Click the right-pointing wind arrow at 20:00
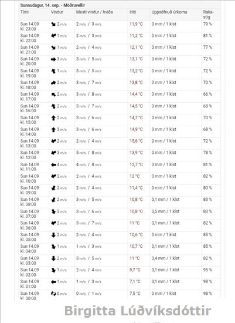This screenshot has height=323, width=235. click(53, 59)
